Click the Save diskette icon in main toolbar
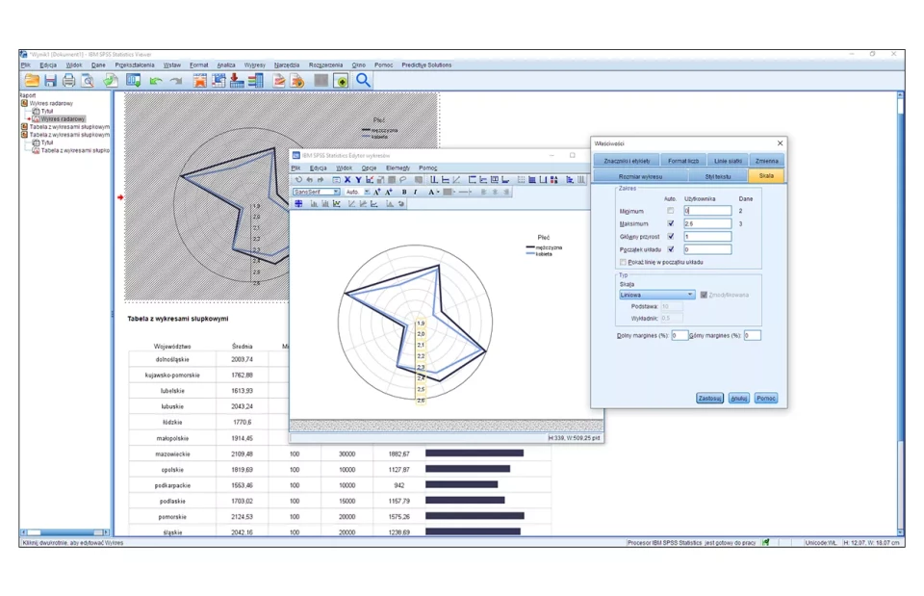This screenshot has height=596, width=924. tap(50, 81)
